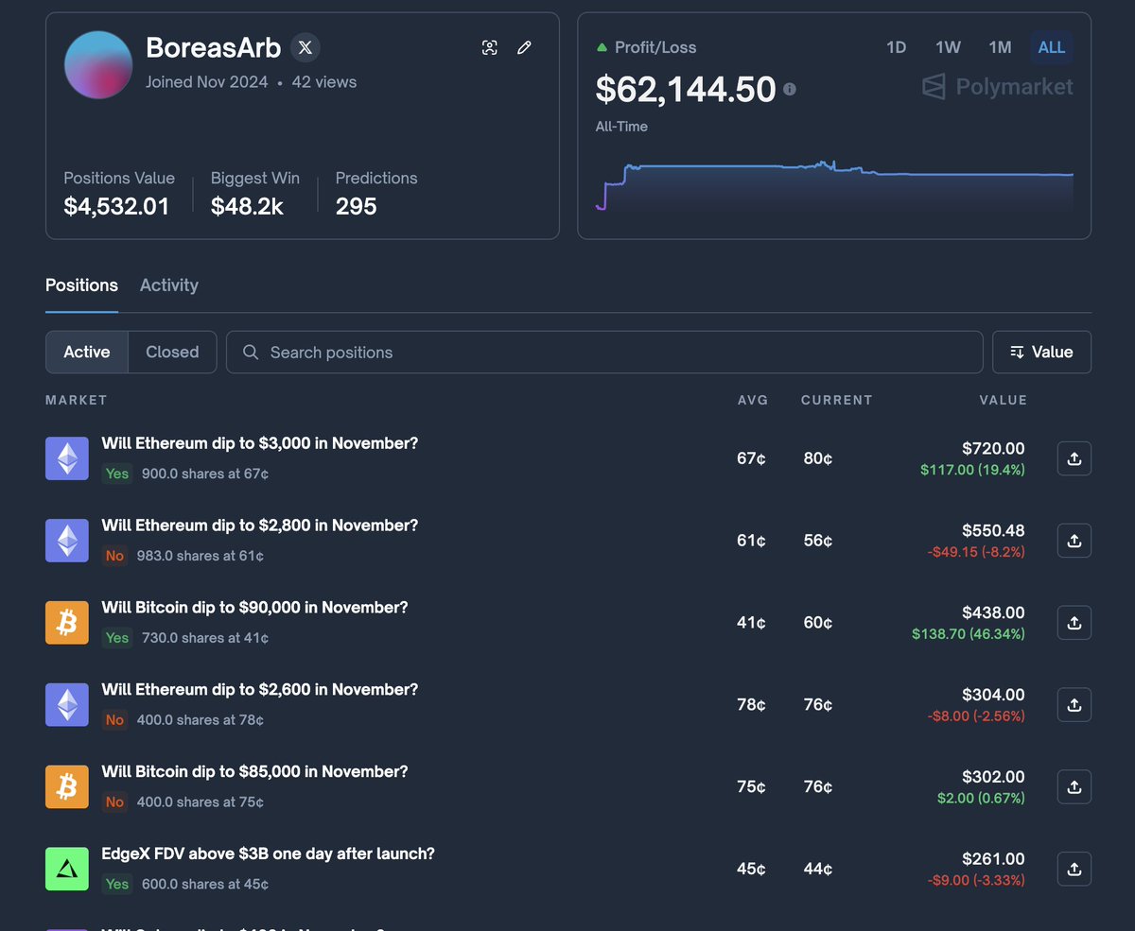
Task: Click the 80¢ current price
Action: pos(818,458)
